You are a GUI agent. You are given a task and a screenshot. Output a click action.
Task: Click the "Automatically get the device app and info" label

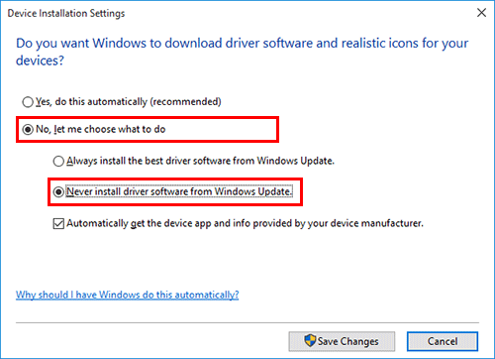[x=245, y=223]
